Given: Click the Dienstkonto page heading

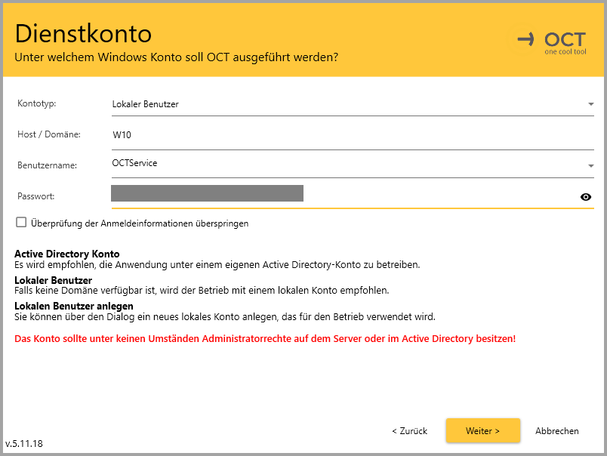Looking at the screenshot, I should point(83,34).
